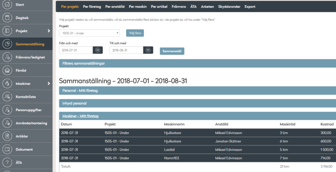Open the calendar icon for Till och med
Viewport: 336px width, 172px height.
coord(148,50)
